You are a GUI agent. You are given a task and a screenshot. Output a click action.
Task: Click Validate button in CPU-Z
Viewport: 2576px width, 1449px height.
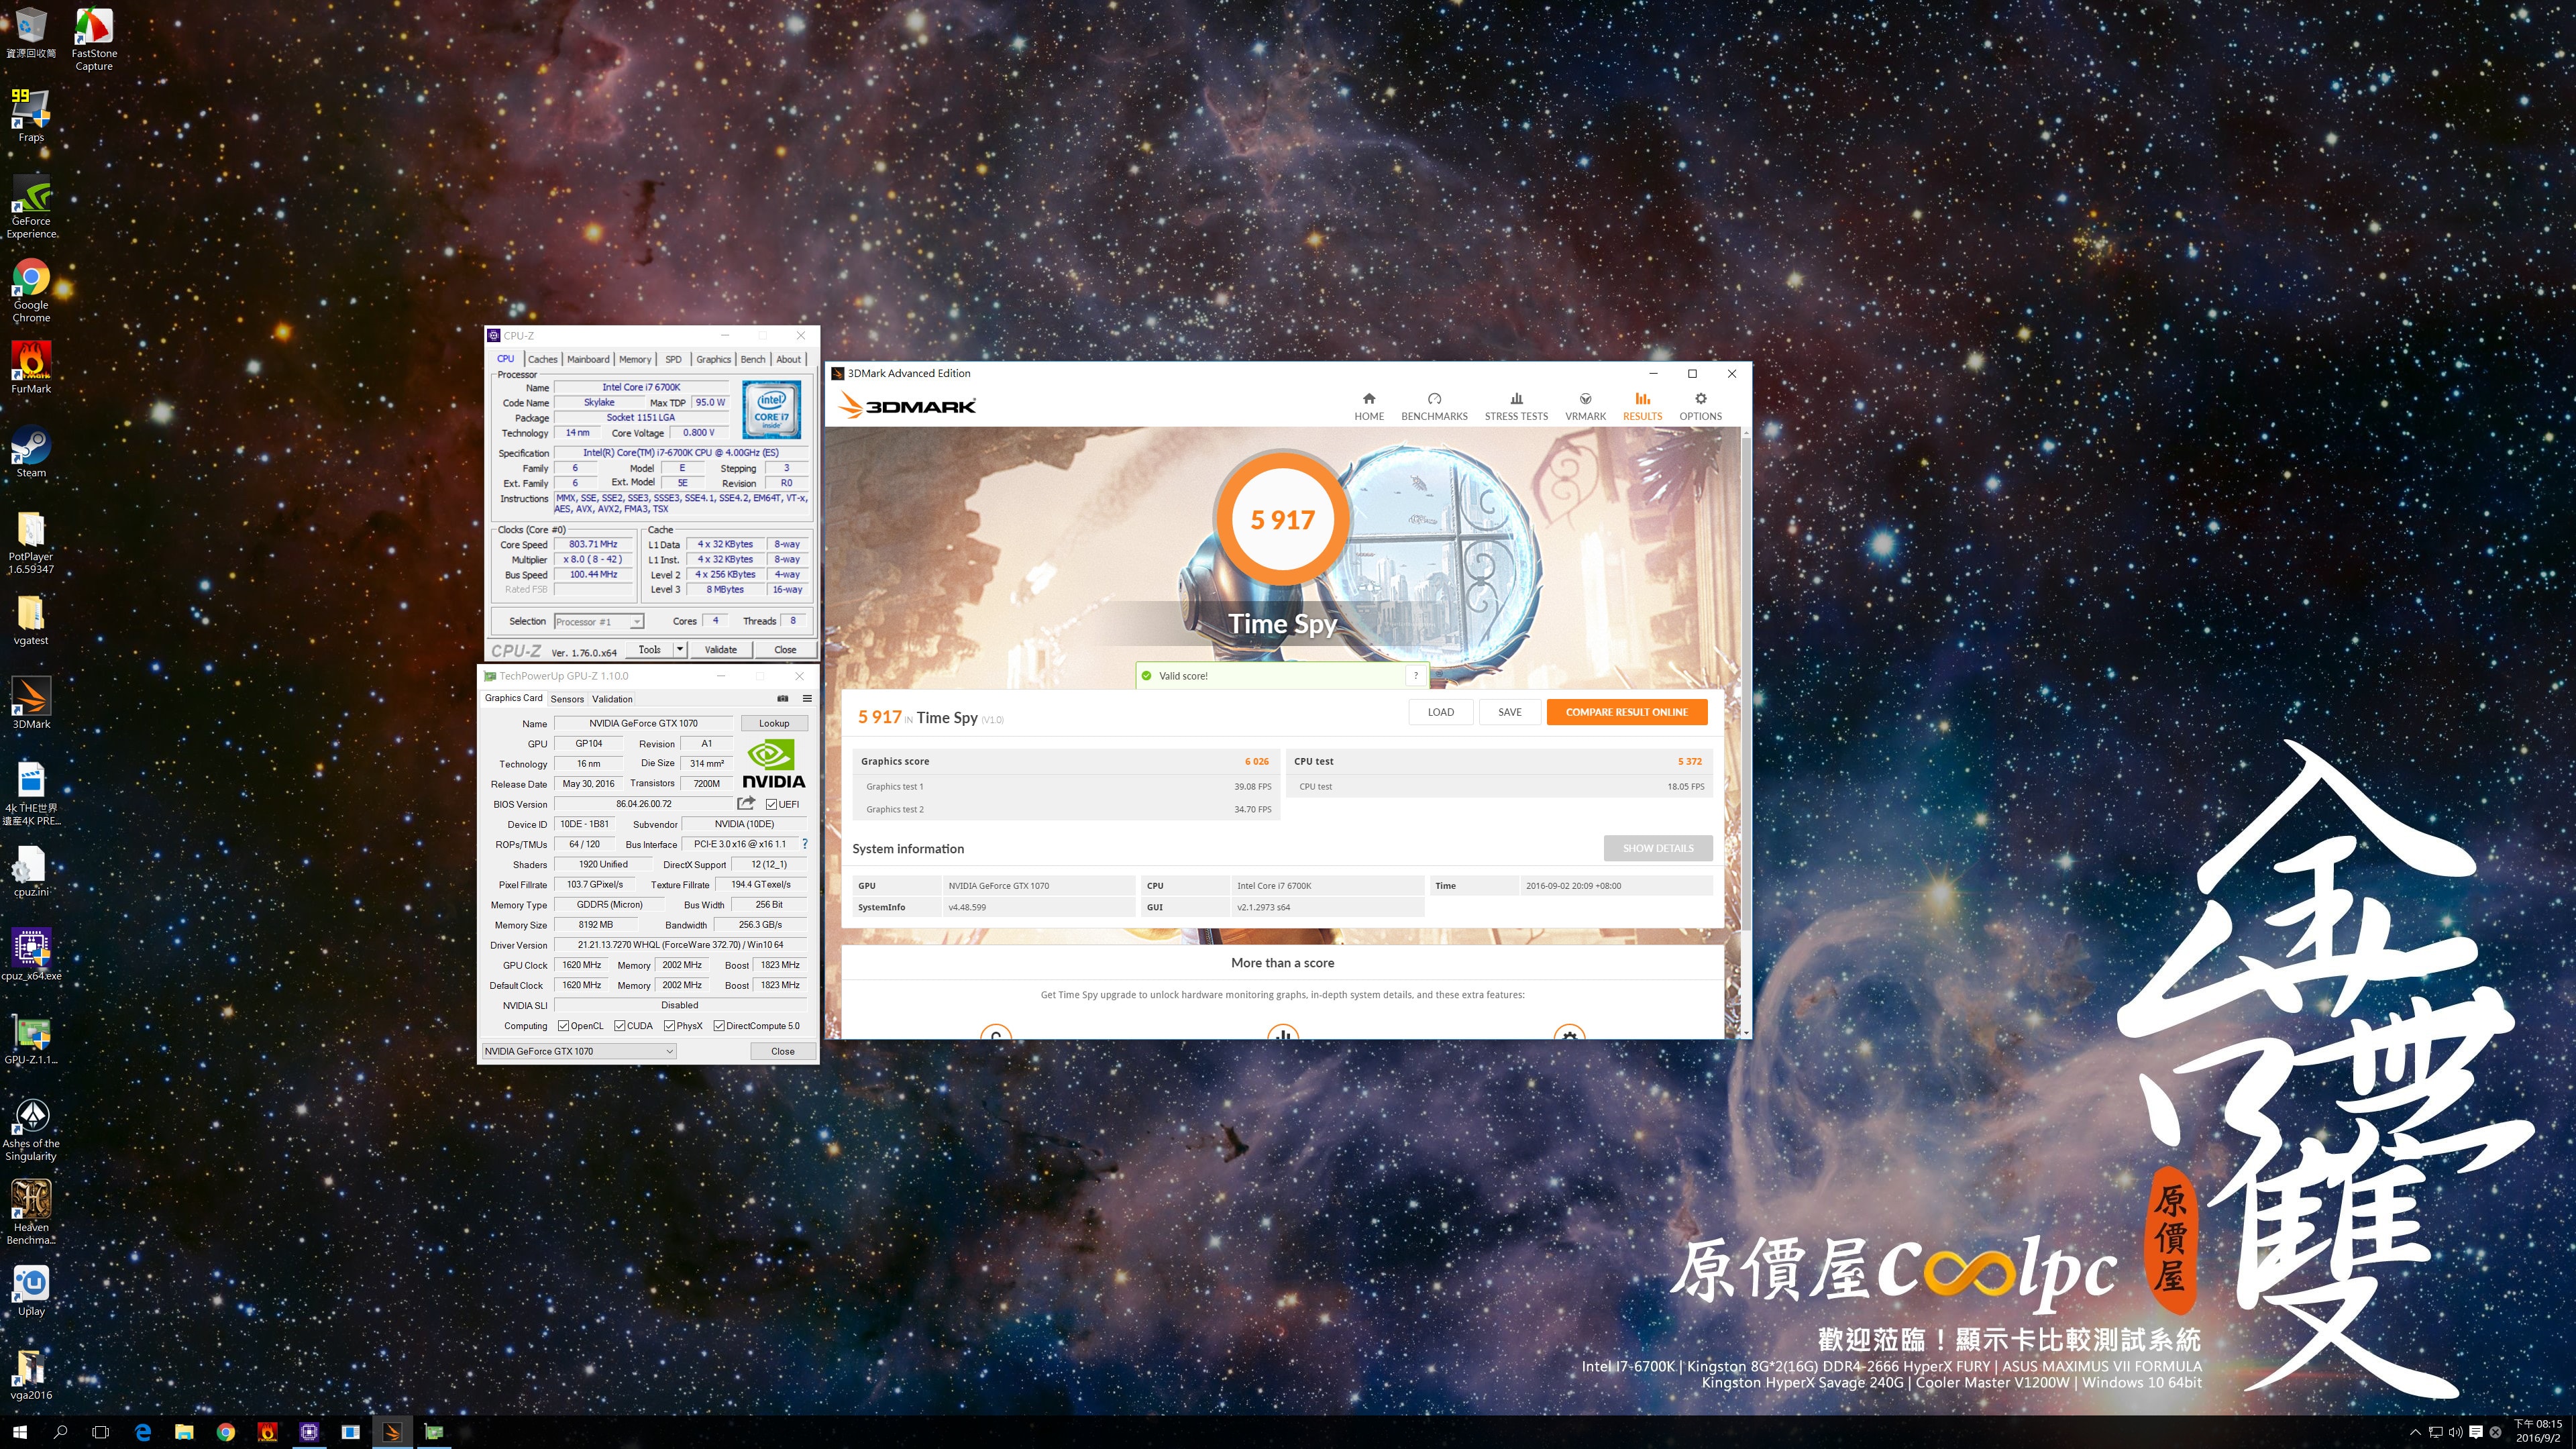pyautogui.click(x=720, y=649)
